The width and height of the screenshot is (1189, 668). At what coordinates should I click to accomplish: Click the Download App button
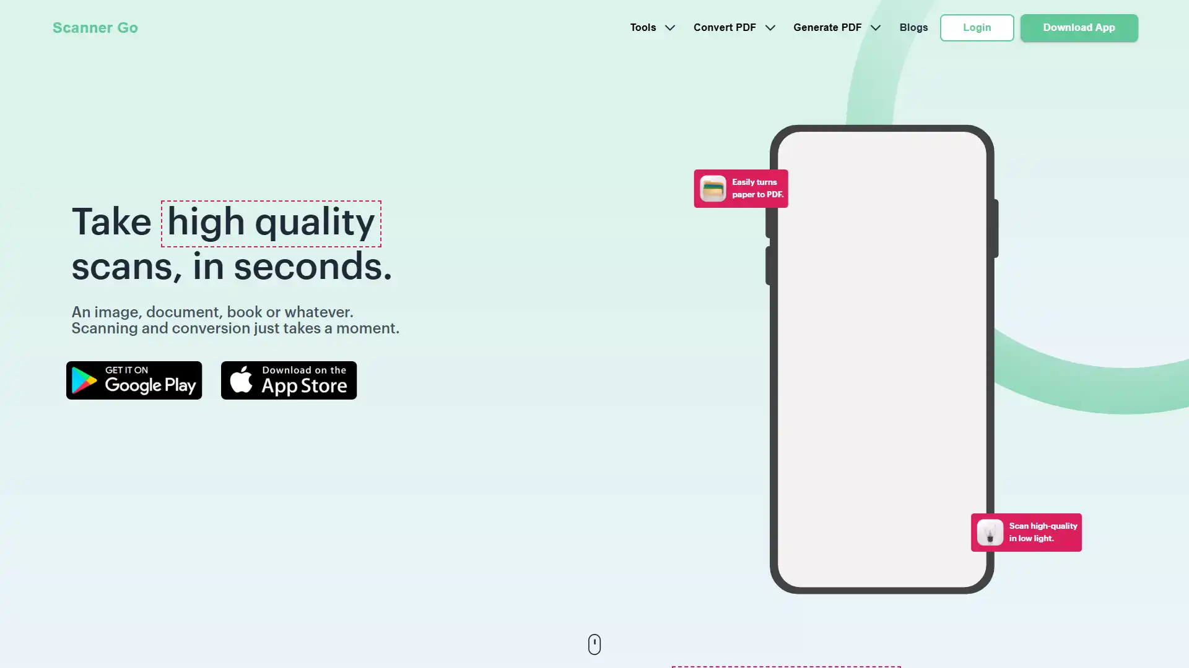[x=1079, y=27]
